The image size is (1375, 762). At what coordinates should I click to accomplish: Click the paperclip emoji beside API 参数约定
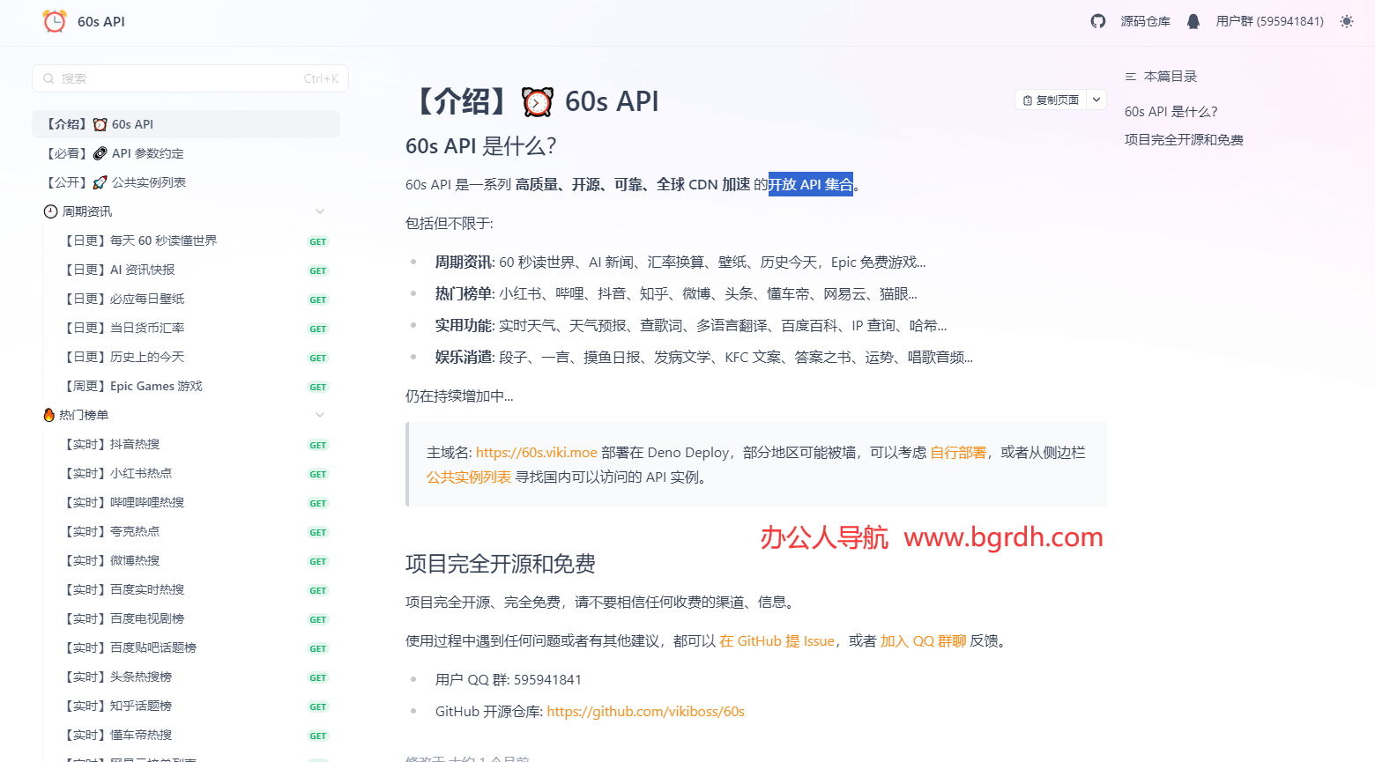click(100, 152)
